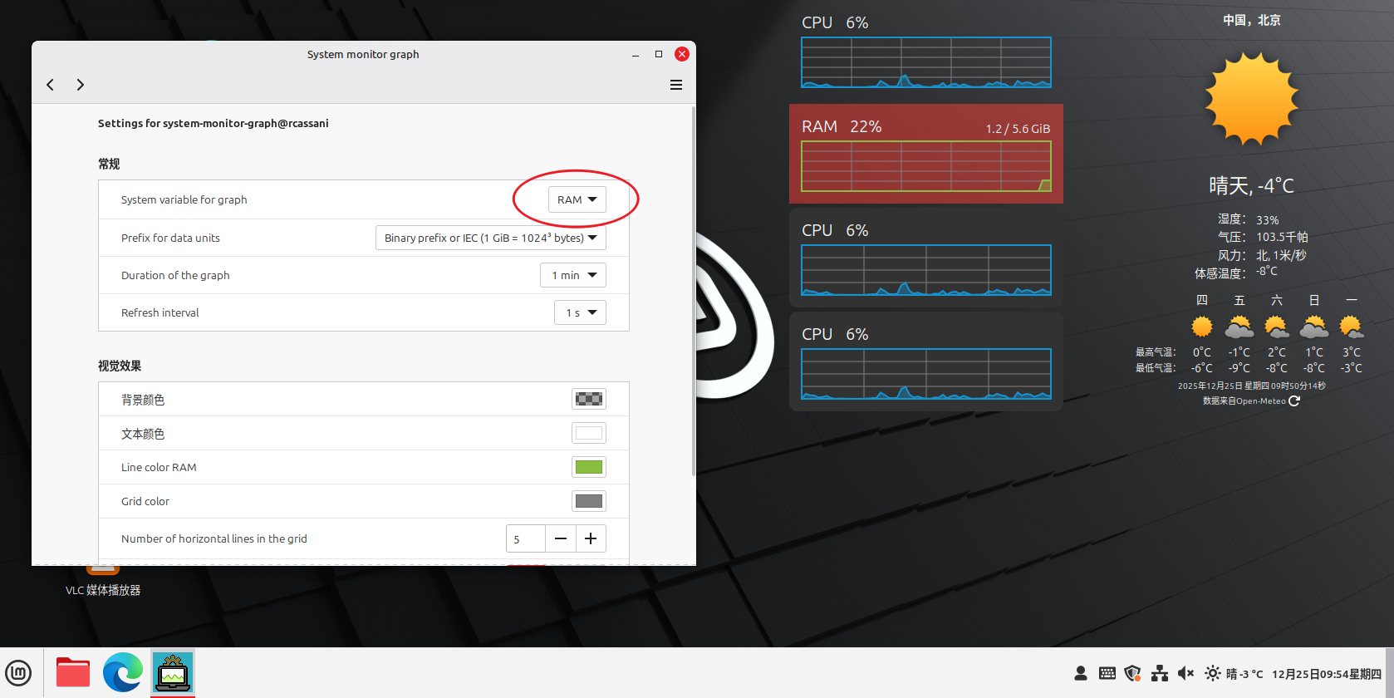Open the network connections tray icon
Screen dimensions: 1394x698
tap(1160, 674)
